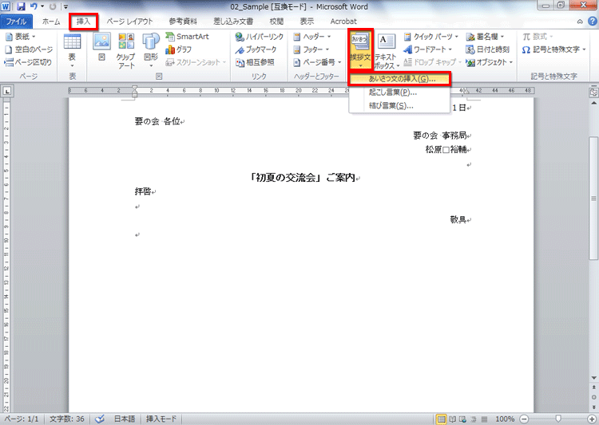The height and width of the screenshot is (425, 599).
Task: Open Word Help question mark icon
Action: [592, 22]
